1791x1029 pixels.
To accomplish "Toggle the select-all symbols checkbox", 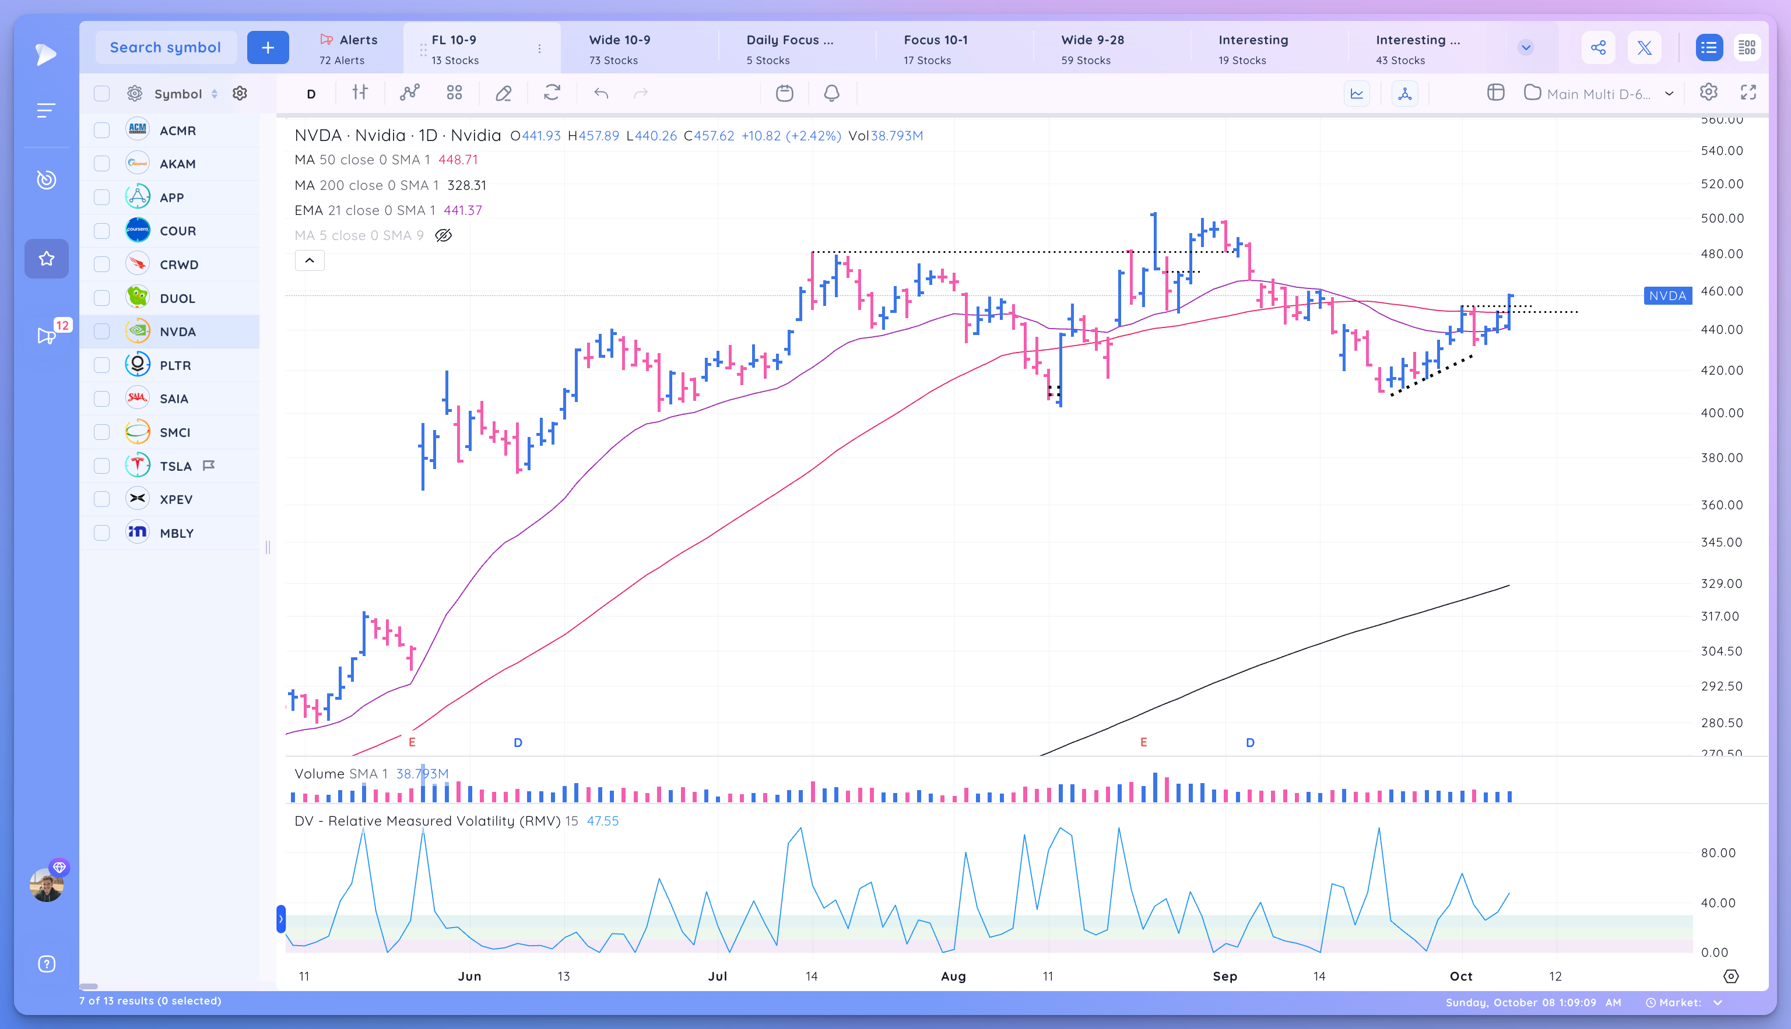I will (x=102, y=93).
